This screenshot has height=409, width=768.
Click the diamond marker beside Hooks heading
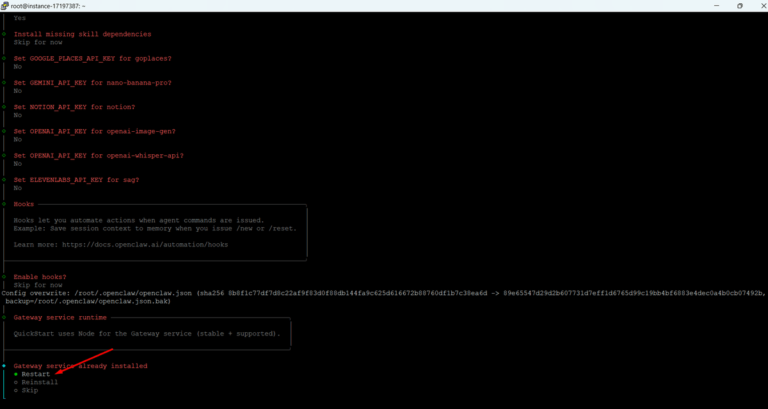(x=4, y=204)
